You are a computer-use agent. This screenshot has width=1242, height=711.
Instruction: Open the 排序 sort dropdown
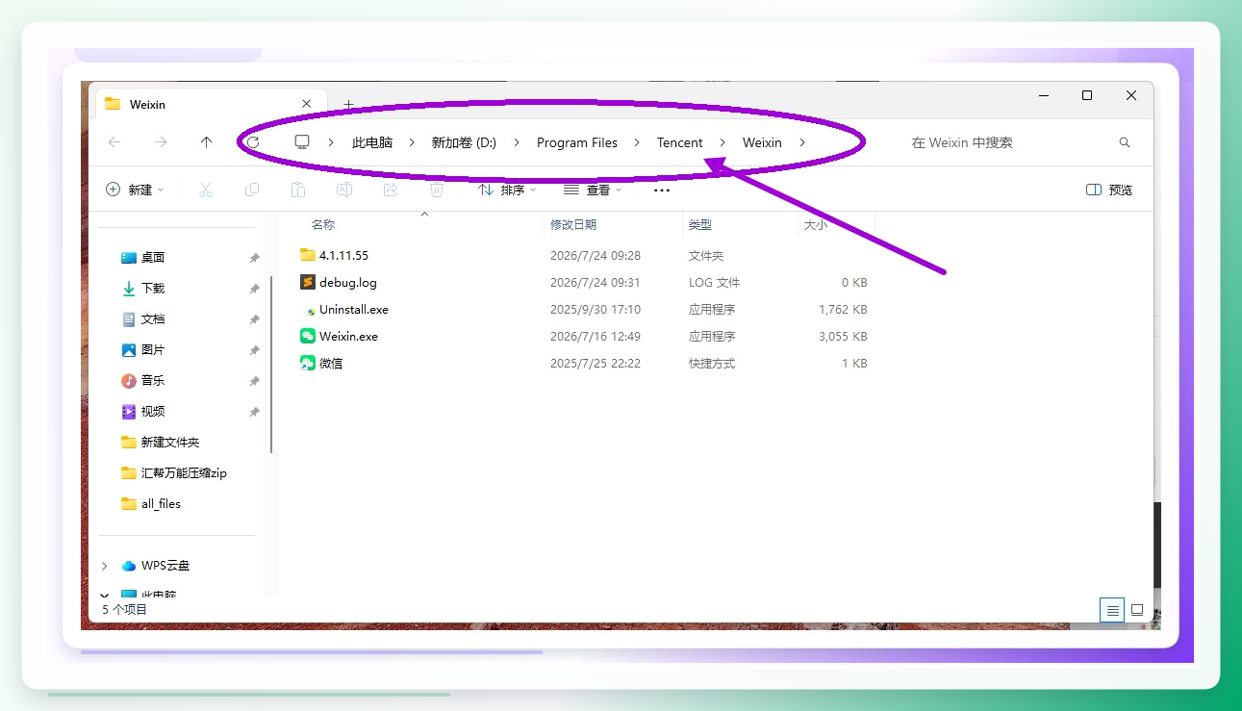coord(508,190)
